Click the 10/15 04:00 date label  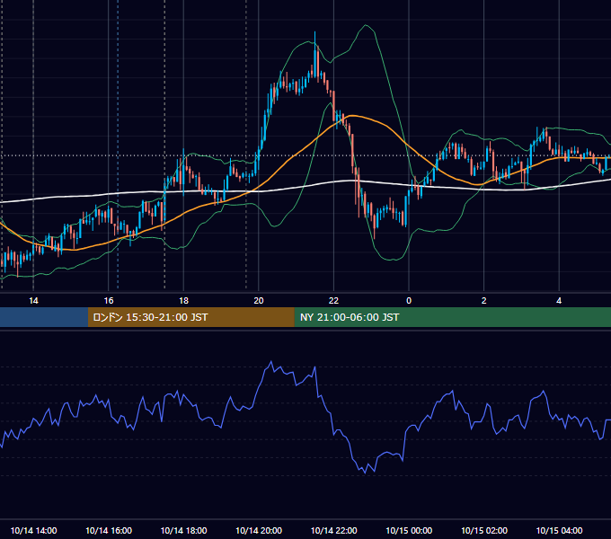tap(559, 530)
